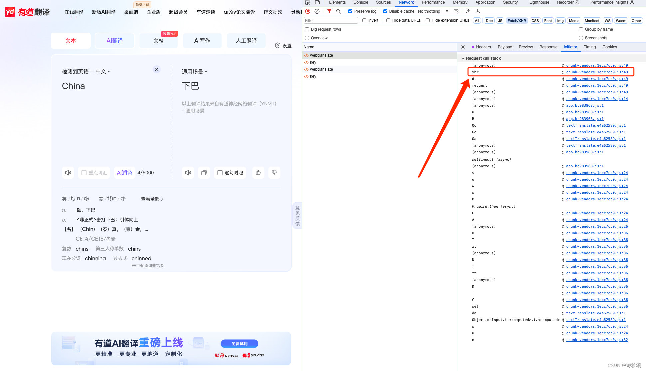
Task: Select the Fetch/XHR network filter tab
Action: pos(516,20)
